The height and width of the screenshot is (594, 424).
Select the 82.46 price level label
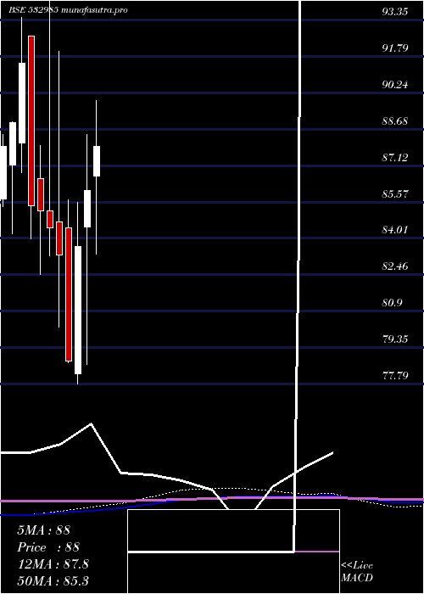[394, 266]
